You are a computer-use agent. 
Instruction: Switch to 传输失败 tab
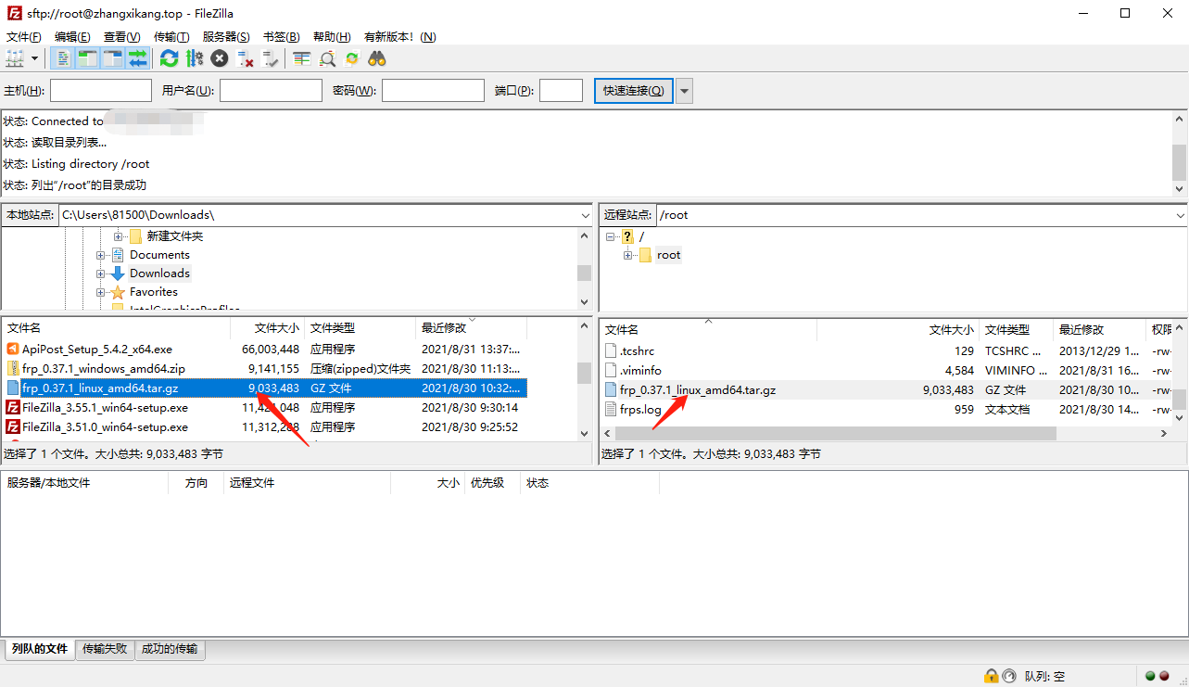coord(105,649)
